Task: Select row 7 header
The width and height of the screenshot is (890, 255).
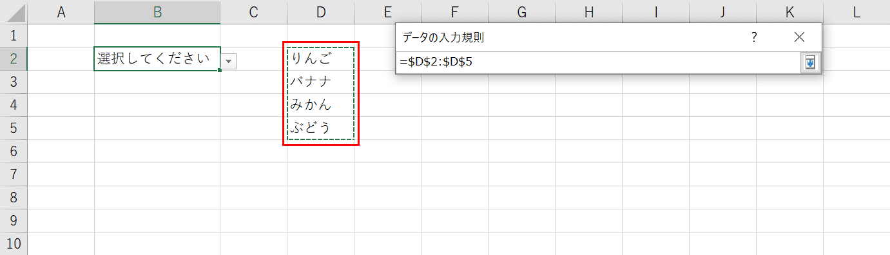Action: (14, 174)
